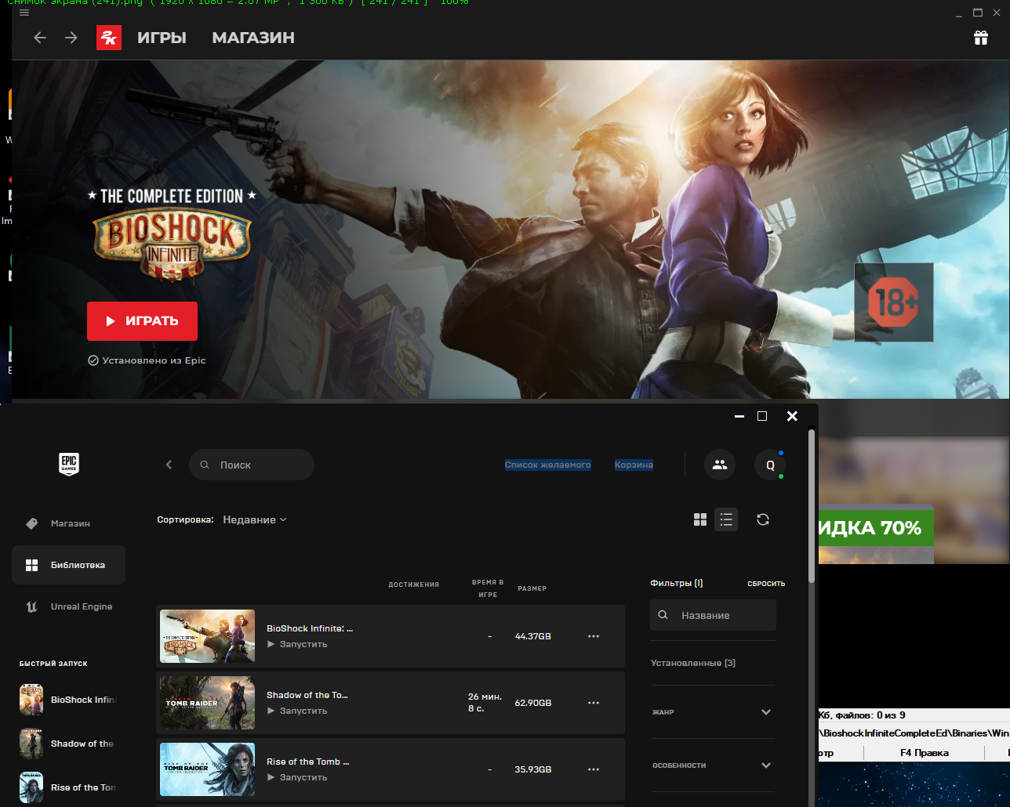Screen dimensions: 1010x807
Task: Switch library to list view
Action: point(726,519)
